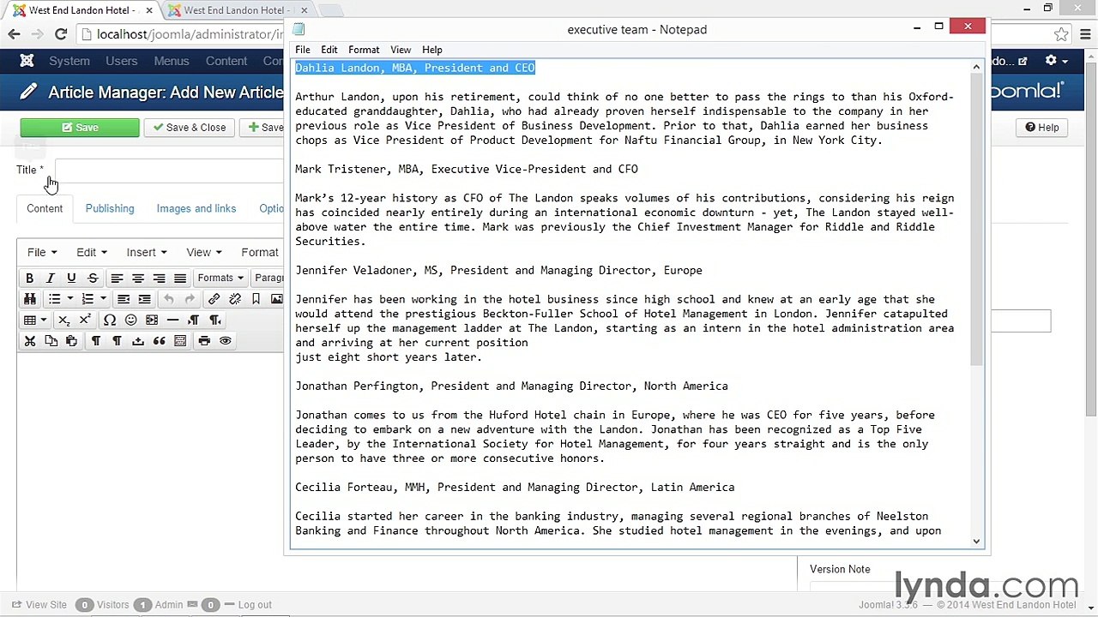Reload the page in the browser
This screenshot has height=617, width=1098.
61,34
